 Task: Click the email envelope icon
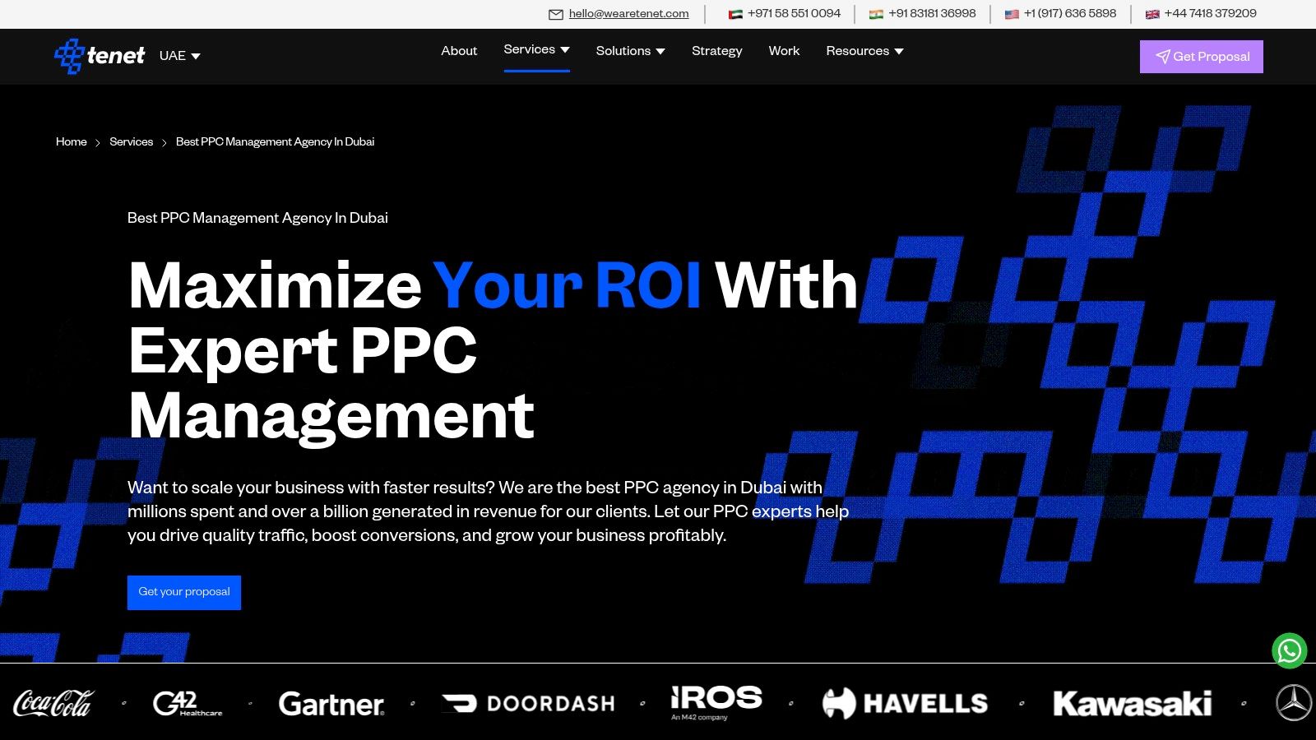pyautogui.click(x=556, y=14)
